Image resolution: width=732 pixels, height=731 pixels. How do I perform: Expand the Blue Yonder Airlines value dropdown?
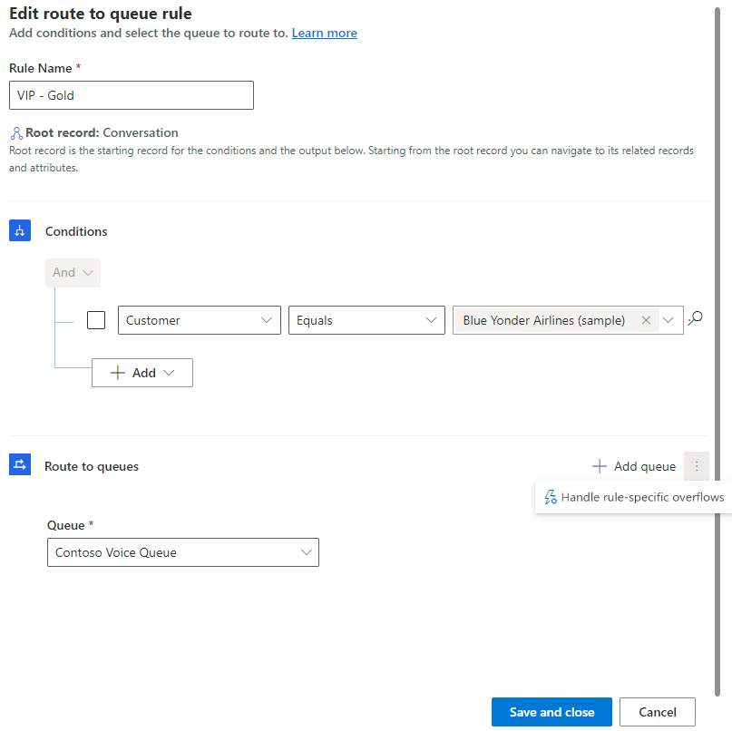coord(669,320)
